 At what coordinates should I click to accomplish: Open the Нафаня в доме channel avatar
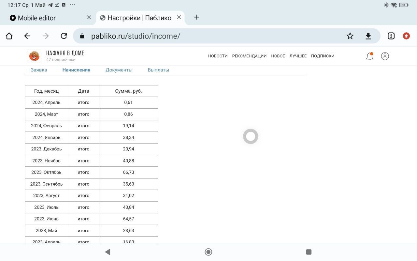(34, 56)
